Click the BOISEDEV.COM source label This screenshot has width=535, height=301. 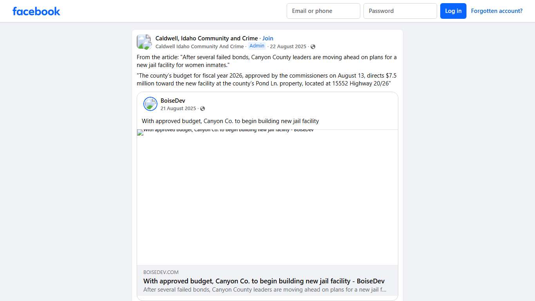pos(161,272)
